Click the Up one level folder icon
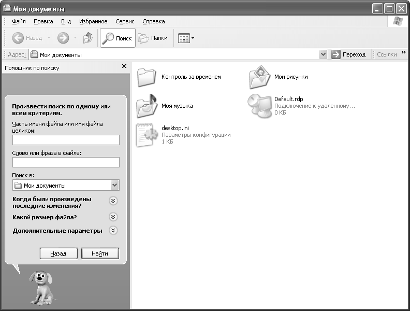The height and width of the screenshot is (311, 410). pyautogui.click(x=88, y=38)
